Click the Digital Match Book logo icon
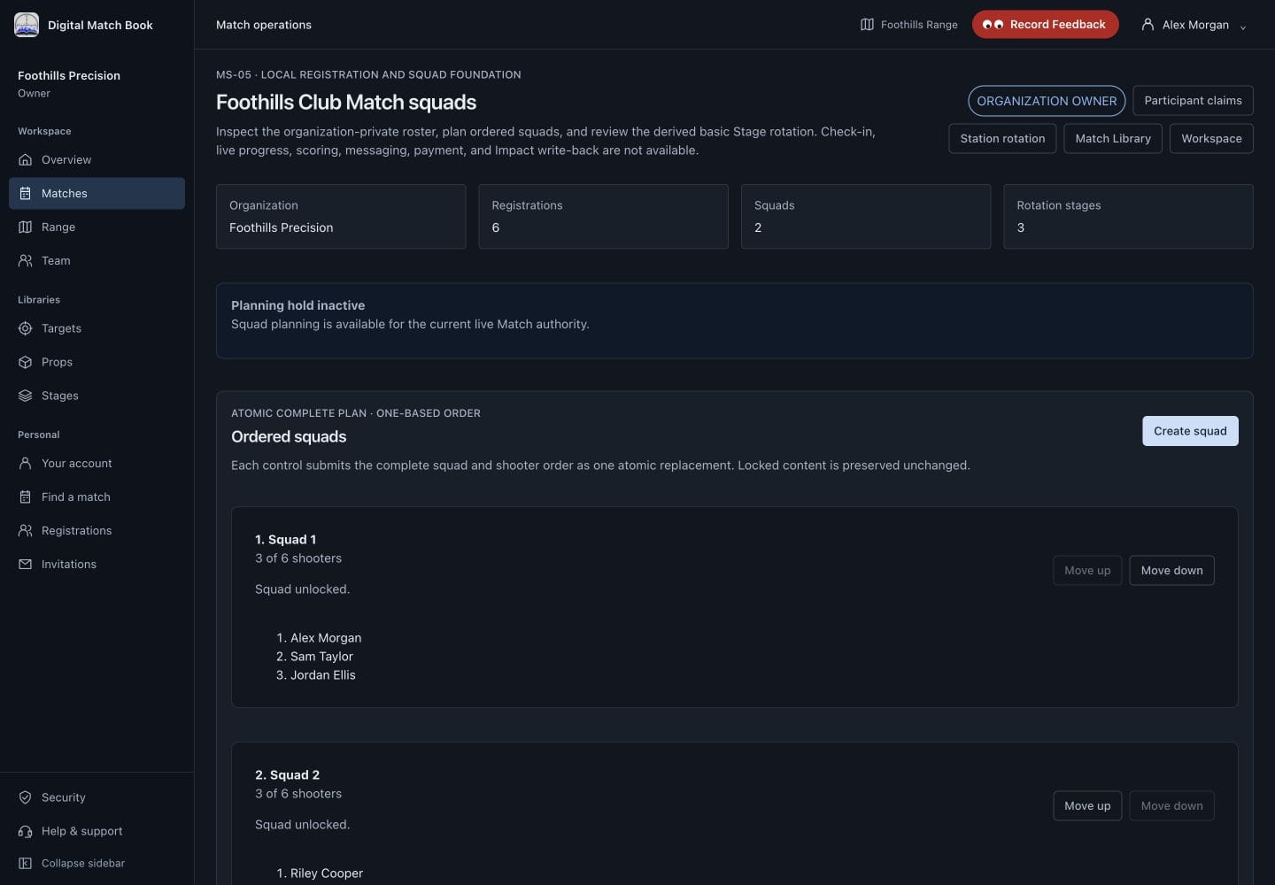 (27, 25)
